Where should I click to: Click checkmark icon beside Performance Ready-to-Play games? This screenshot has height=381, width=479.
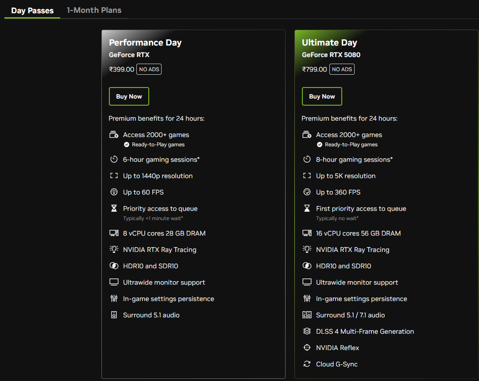tap(127, 145)
